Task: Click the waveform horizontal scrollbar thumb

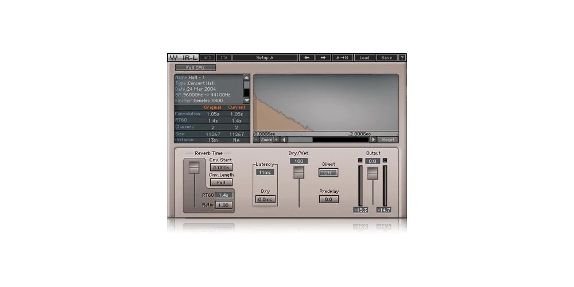Action: 300,139
